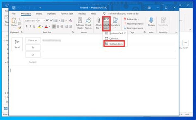This screenshot has height=120, width=196.
Task: Click the To recipients button
Action: coord(33,48)
